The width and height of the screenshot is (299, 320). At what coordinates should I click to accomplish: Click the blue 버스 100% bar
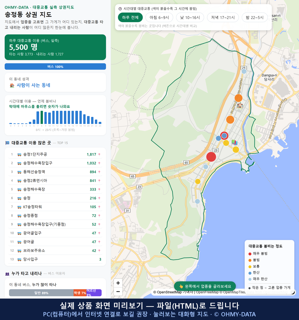click(x=55, y=66)
